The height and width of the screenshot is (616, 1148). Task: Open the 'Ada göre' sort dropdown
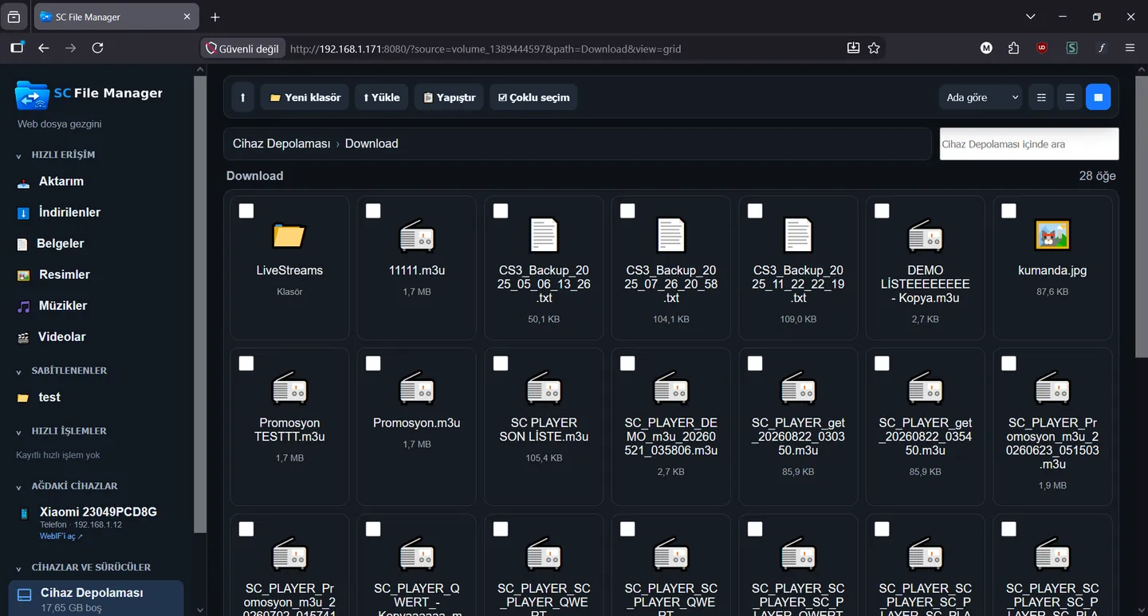(981, 97)
